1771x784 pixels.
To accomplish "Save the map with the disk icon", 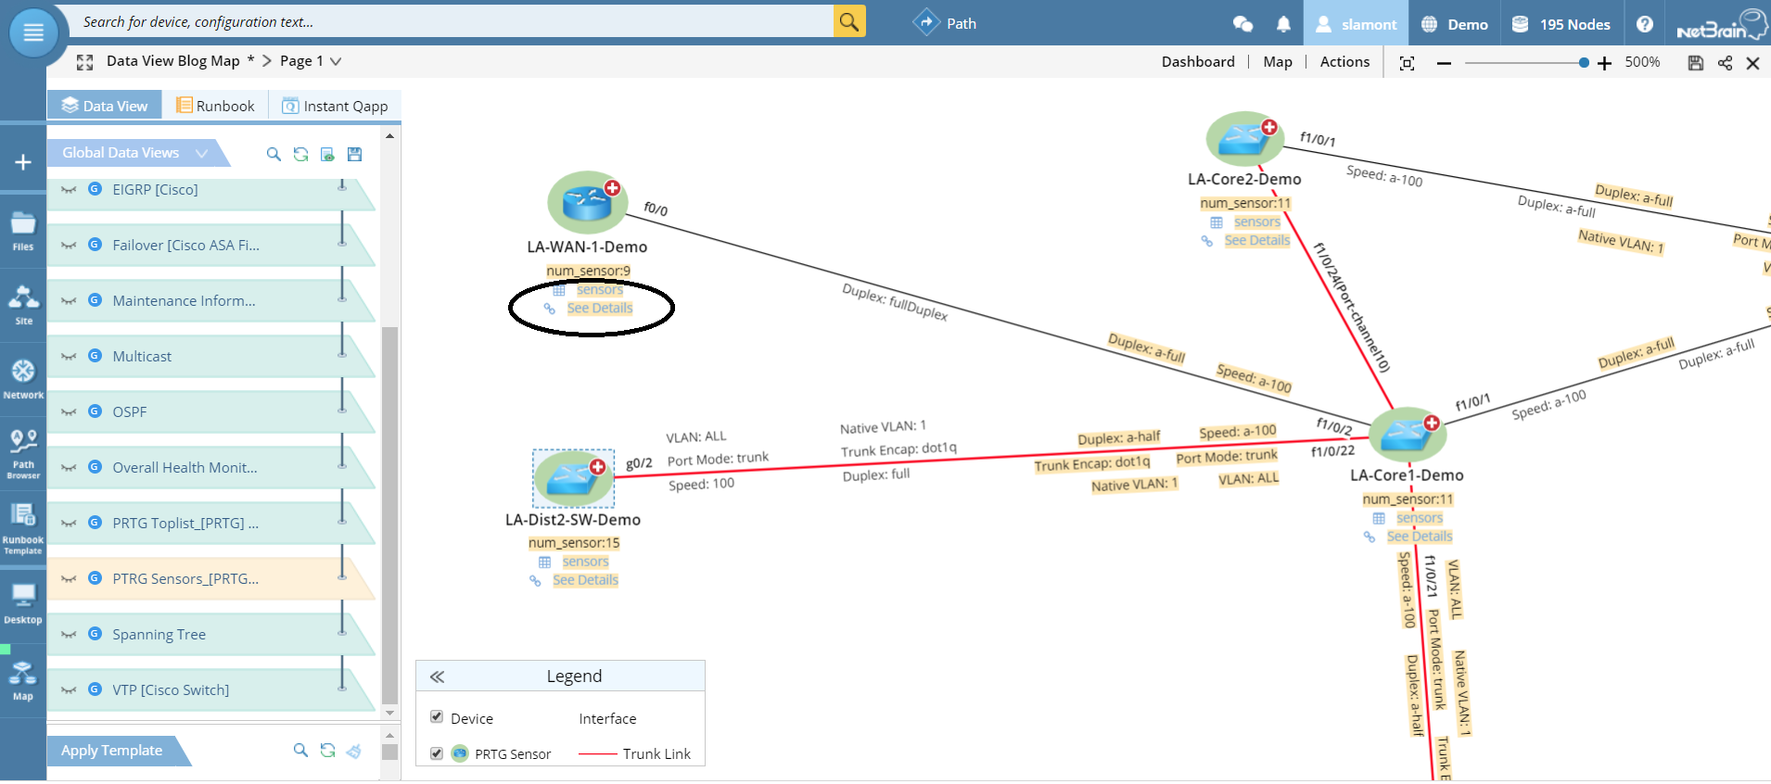I will [x=1696, y=63].
